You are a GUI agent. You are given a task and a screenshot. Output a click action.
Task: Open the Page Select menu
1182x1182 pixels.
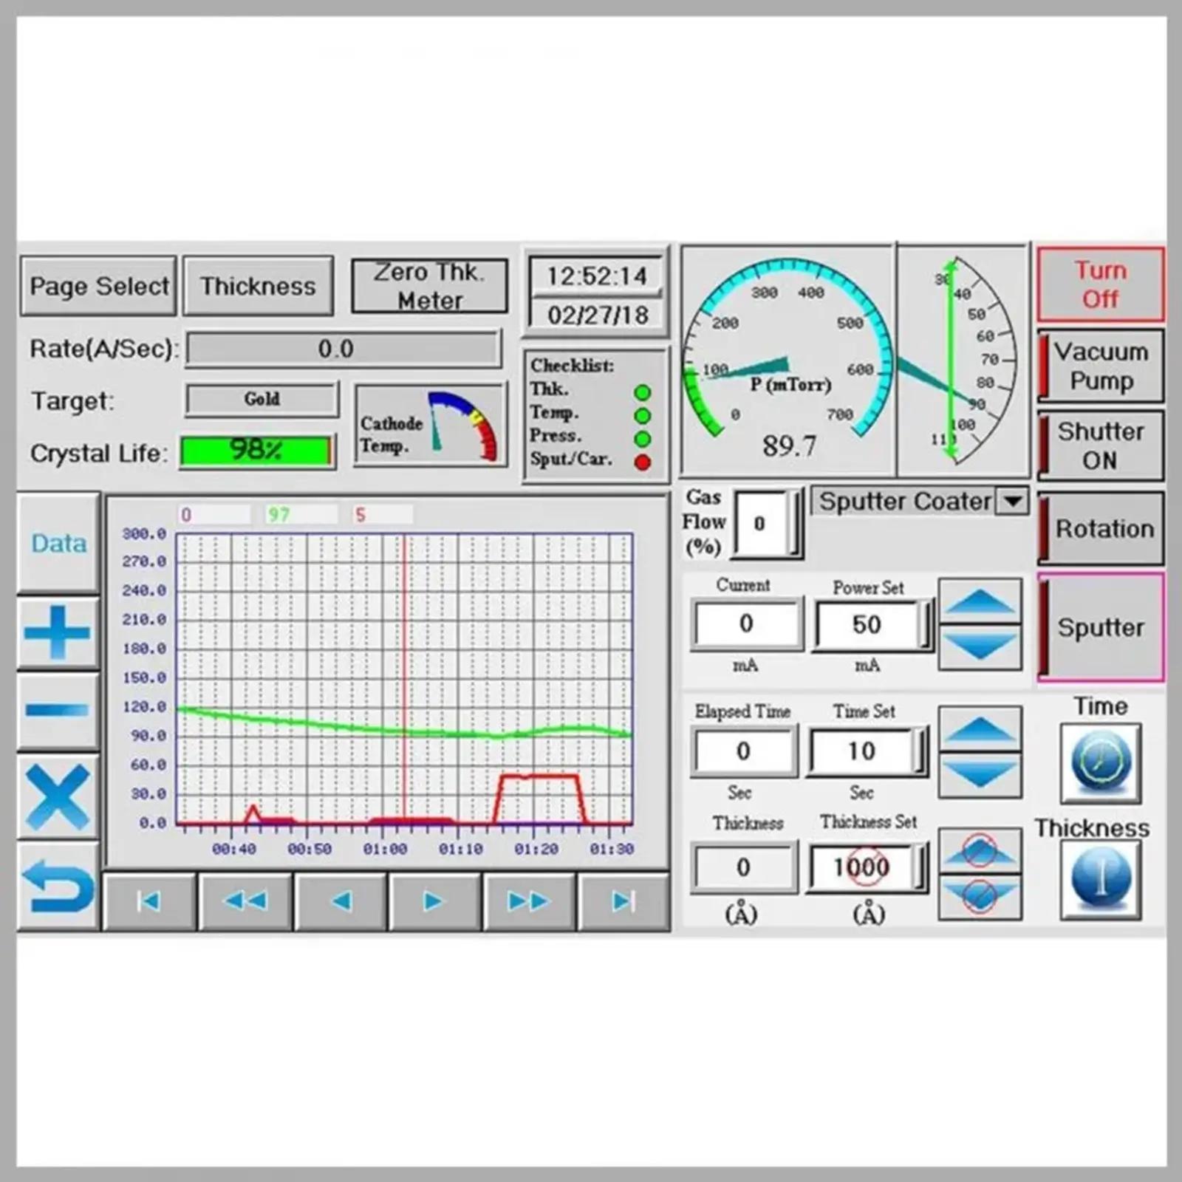[x=98, y=286]
